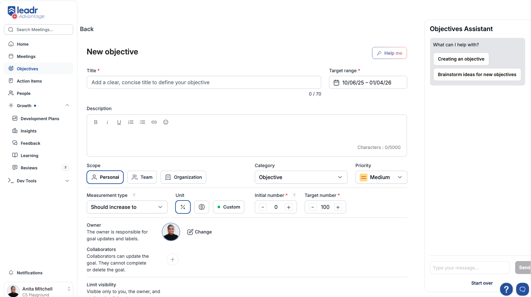Click the Leadr Advantage logo
Image resolution: width=531 pixels, height=297 pixels.
26,13
